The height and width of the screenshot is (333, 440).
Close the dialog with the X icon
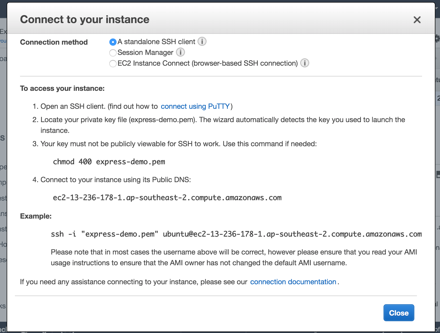coord(417,20)
